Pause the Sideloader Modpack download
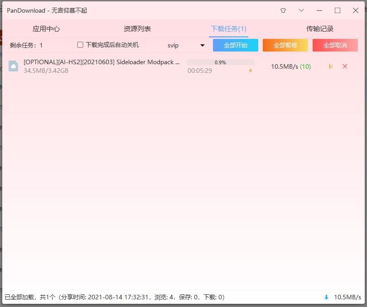Viewport: 367px width, 307px height. click(331, 66)
